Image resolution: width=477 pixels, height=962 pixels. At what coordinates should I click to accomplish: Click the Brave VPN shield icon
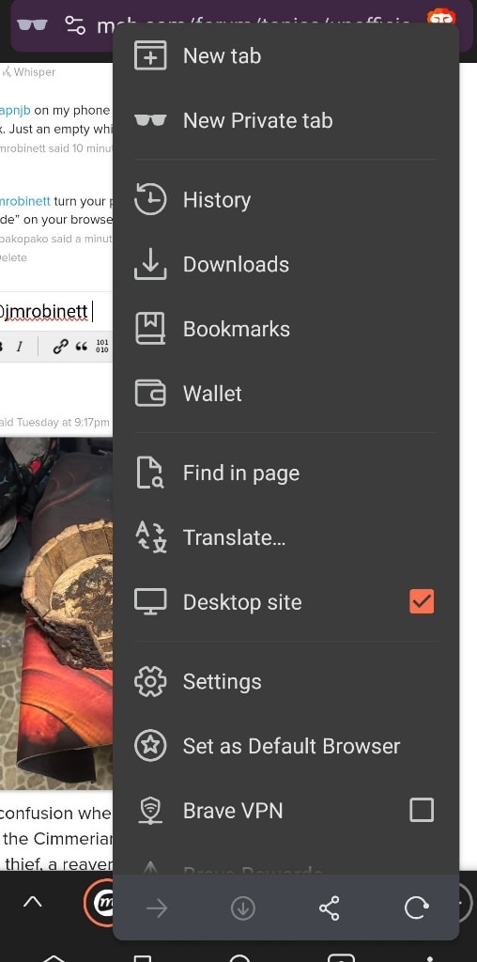coord(150,811)
